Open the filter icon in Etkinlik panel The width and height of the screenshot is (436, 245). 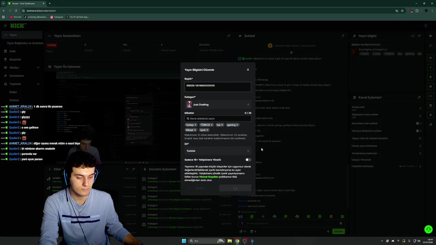(x=127, y=169)
